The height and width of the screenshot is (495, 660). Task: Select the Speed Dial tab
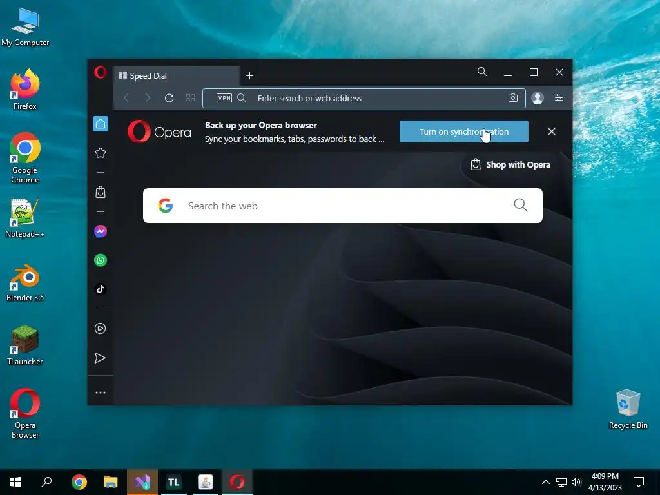point(177,76)
